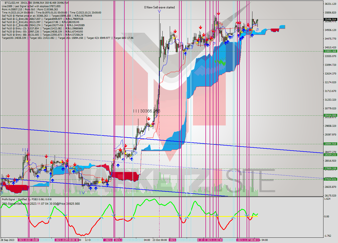Click the 2023.10.09 00:00 time marker
The width and height of the screenshot is (338, 243).
pos(65,240)
